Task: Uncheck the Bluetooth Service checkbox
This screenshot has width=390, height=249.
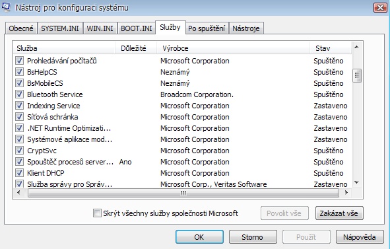Action: click(x=19, y=94)
